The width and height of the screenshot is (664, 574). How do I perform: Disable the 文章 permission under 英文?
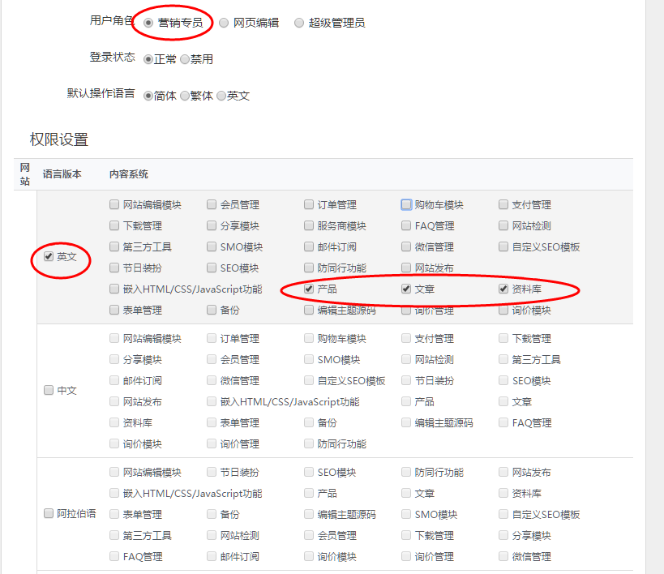[x=405, y=289]
